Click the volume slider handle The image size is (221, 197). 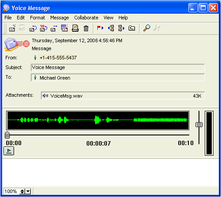[x=199, y=124]
